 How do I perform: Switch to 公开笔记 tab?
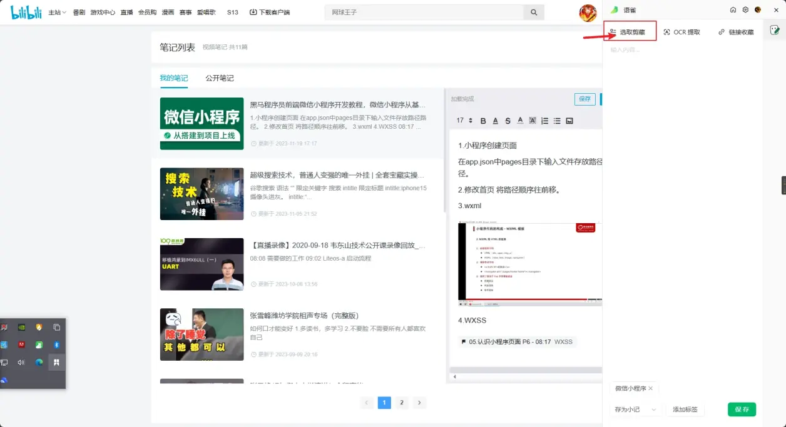point(220,78)
